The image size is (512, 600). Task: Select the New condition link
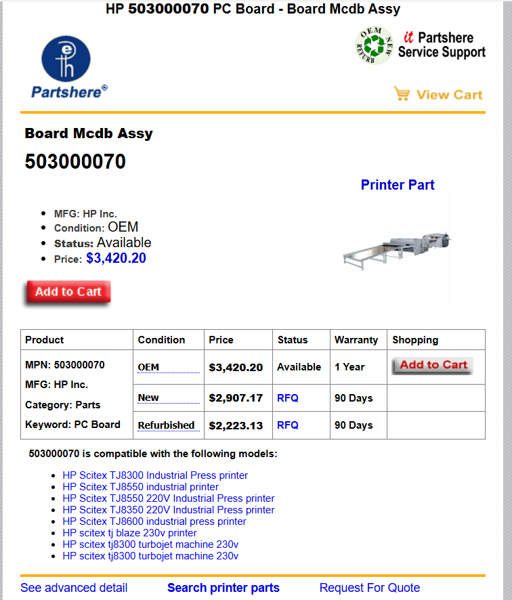tap(148, 398)
